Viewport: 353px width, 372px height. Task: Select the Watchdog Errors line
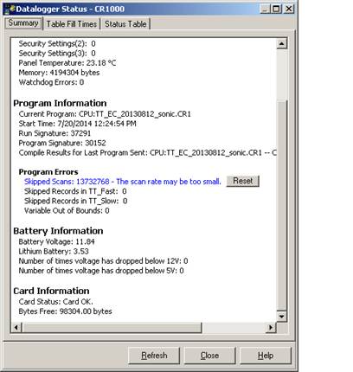tap(51, 82)
